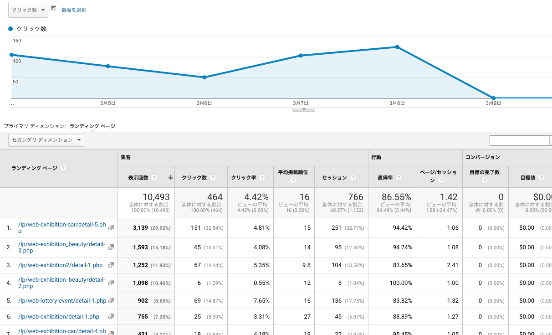Screen dimensions: 552x335
Task: Open the help tooltip for 平均掲載順位
Action: (x=293, y=180)
